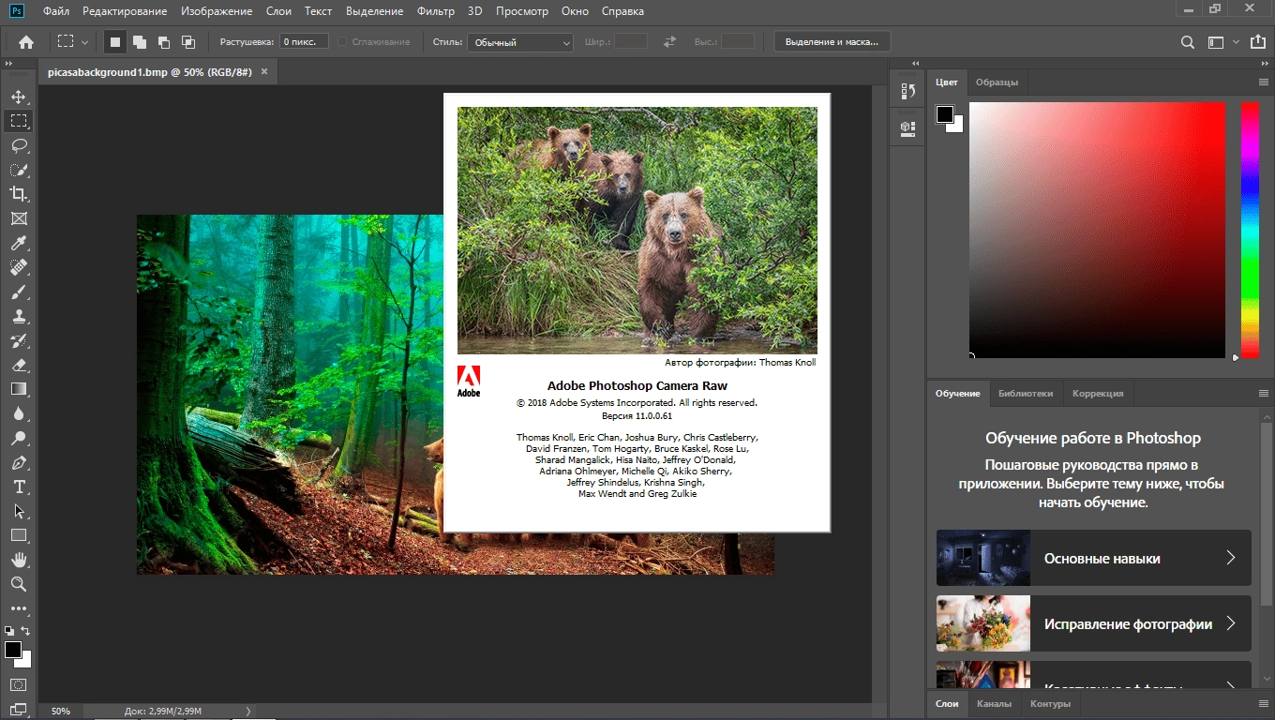The height and width of the screenshot is (720, 1275).
Task: Expand the Исправление фотографии tutorial chevron
Action: pos(1231,623)
